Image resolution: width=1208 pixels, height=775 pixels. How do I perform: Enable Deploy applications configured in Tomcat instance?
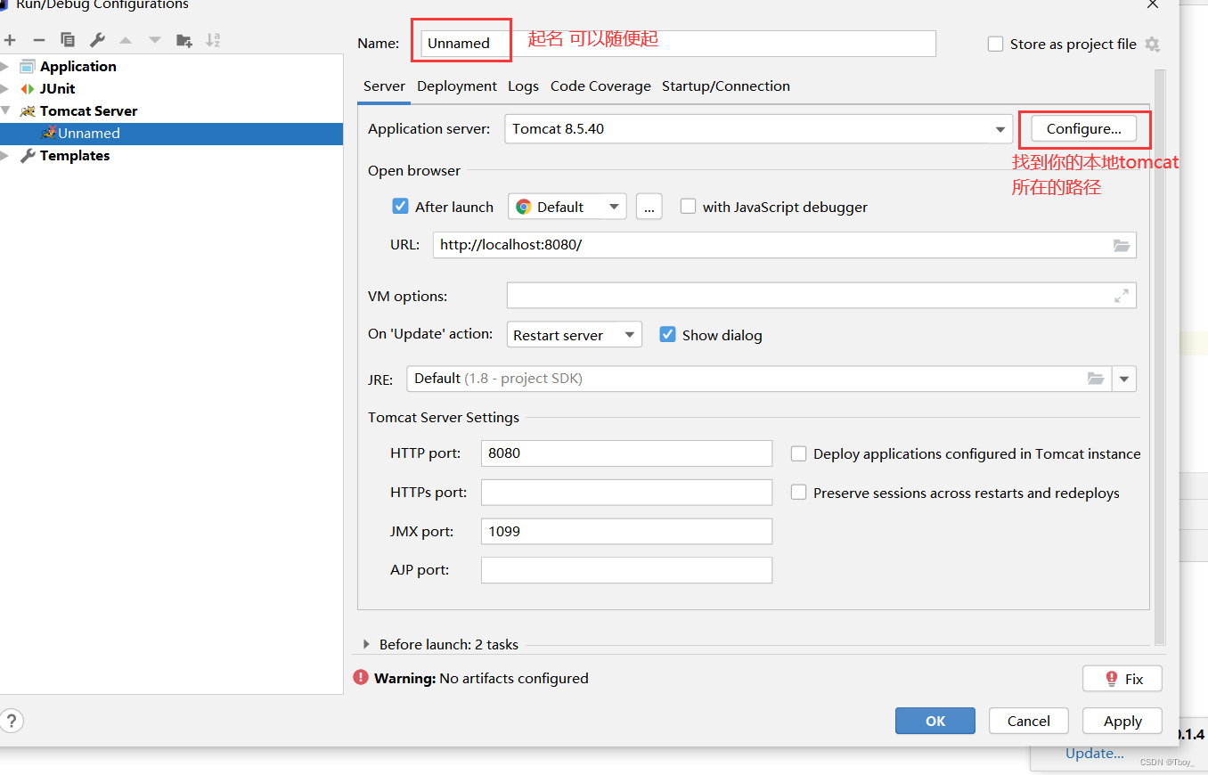799,453
